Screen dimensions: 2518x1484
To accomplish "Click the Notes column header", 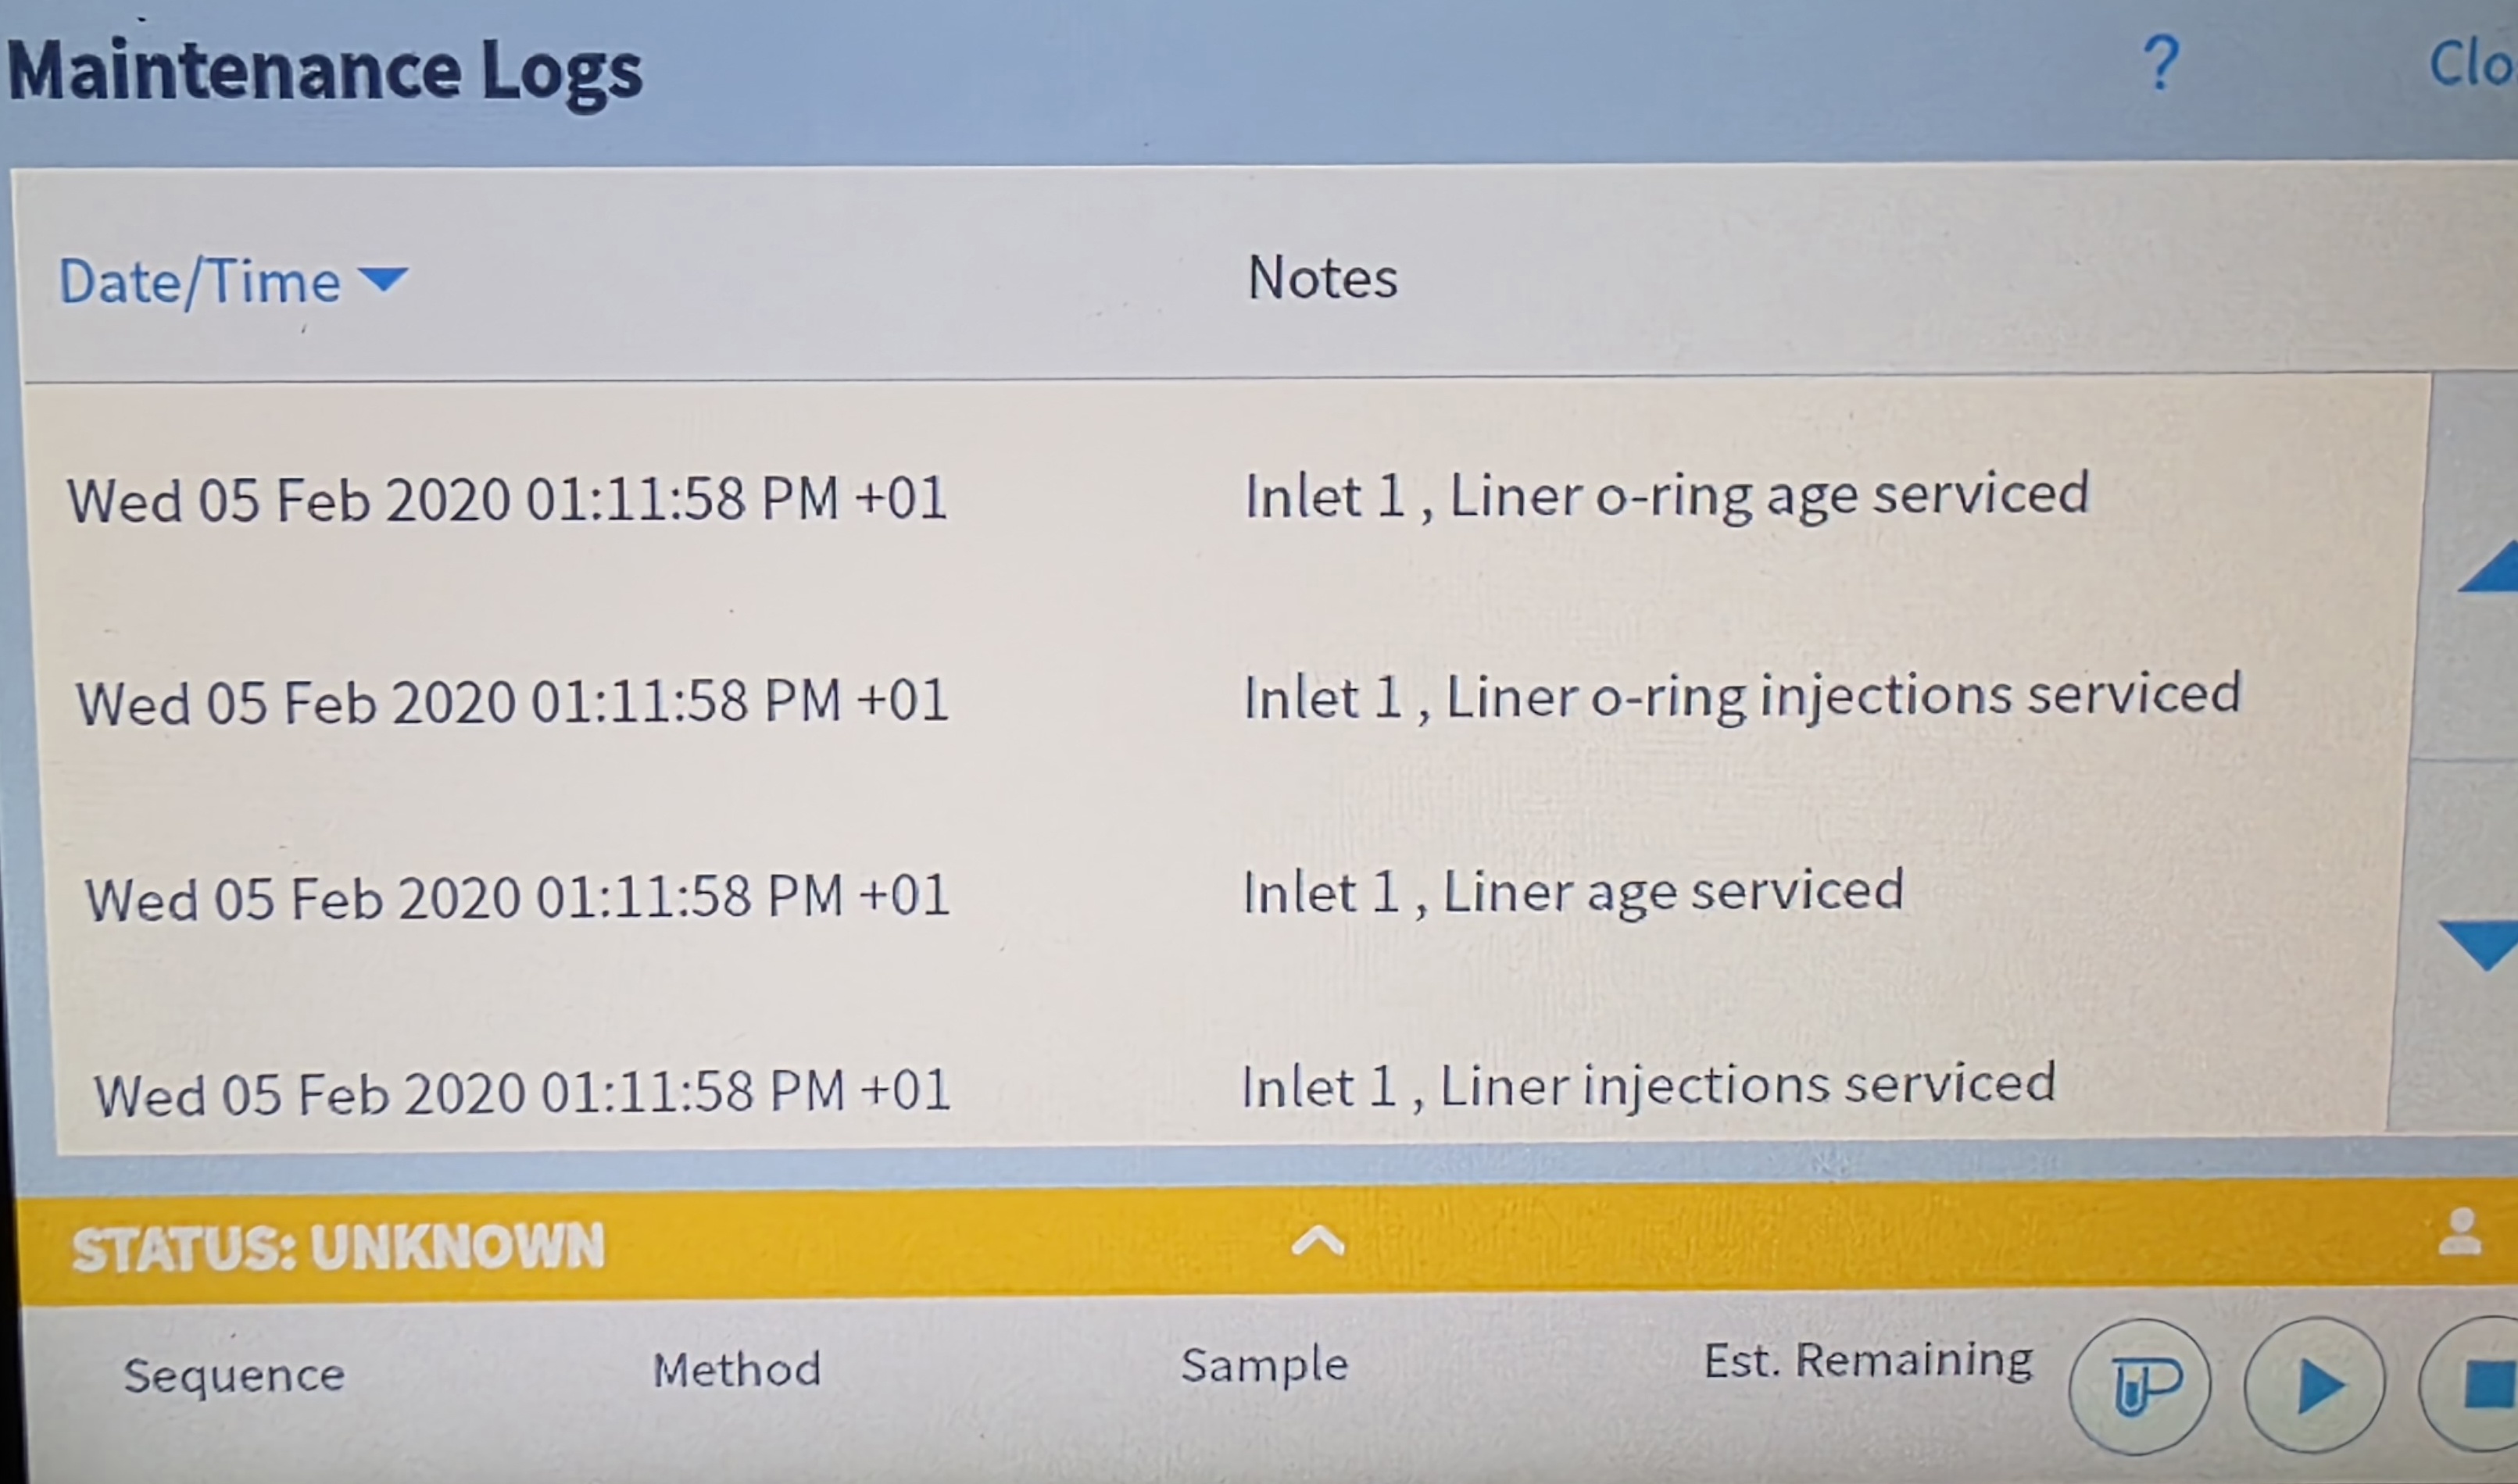I will tap(1322, 278).
